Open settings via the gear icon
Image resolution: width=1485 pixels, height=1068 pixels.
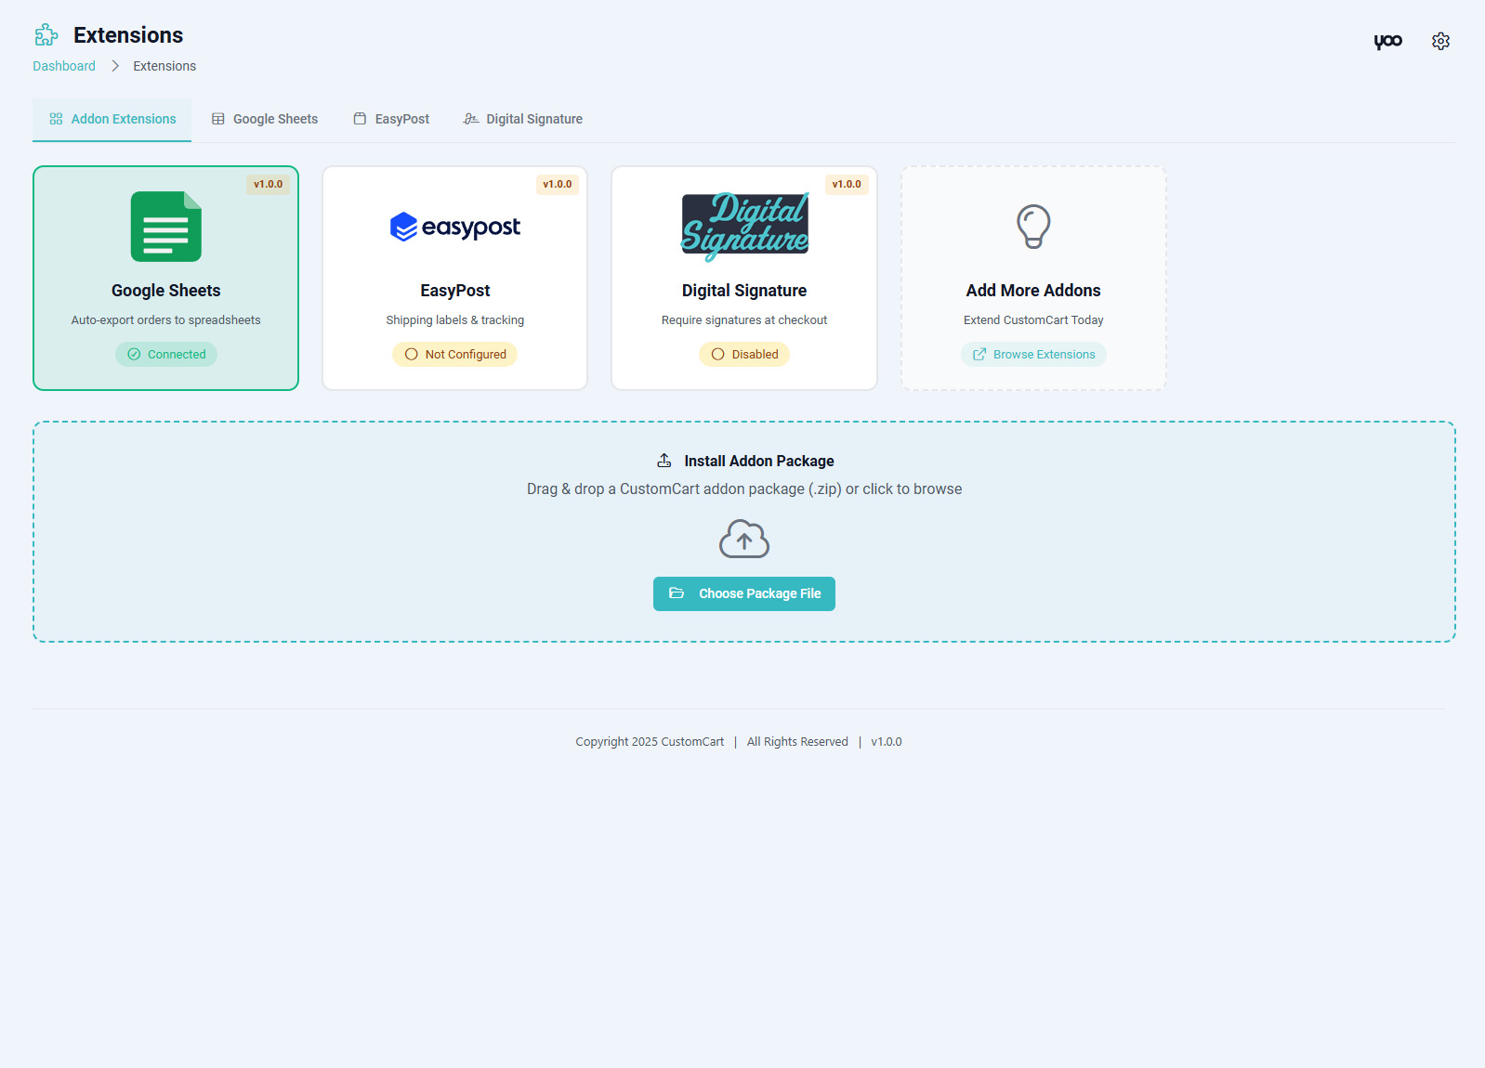pos(1440,41)
